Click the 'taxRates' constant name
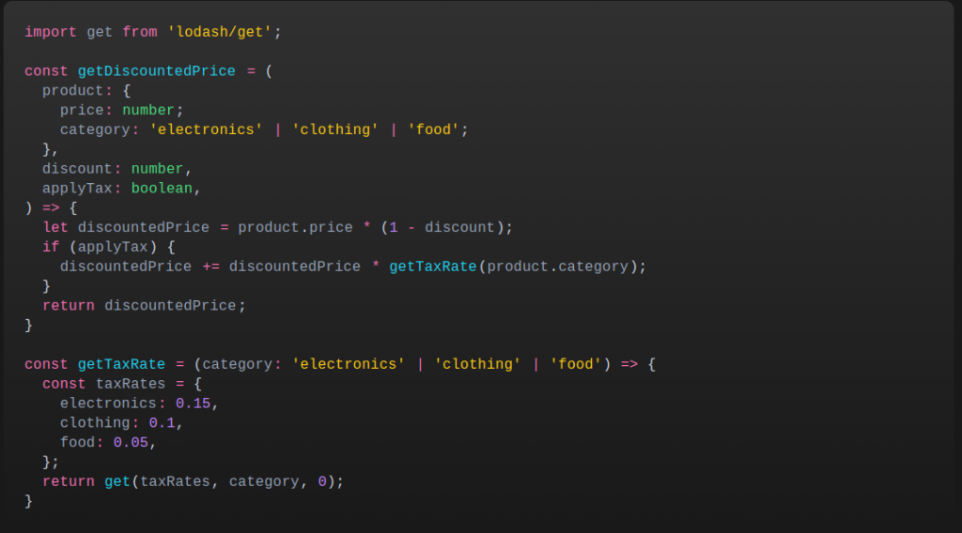 [x=130, y=384]
